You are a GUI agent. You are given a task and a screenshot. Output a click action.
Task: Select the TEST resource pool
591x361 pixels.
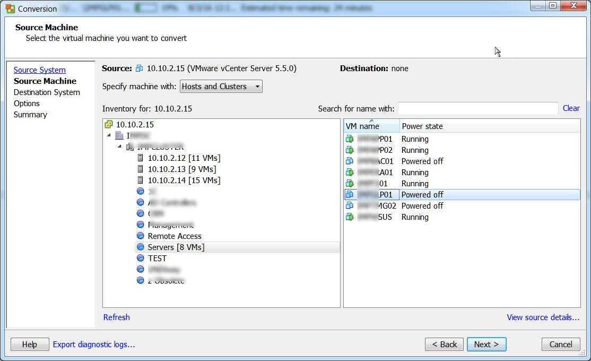click(157, 259)
